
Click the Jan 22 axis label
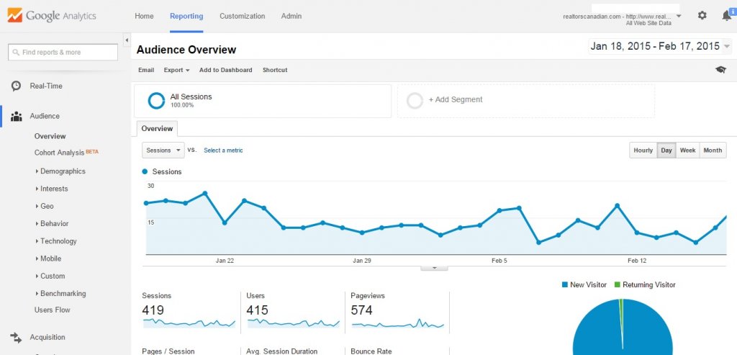(225, 261)
